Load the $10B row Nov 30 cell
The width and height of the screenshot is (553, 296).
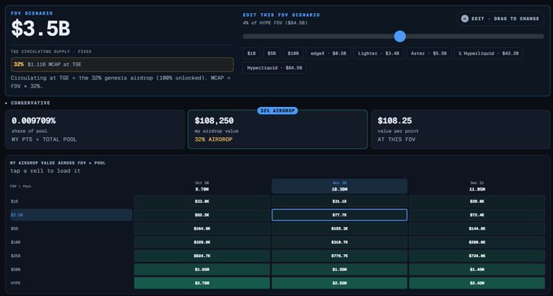[x=339, y=242]
